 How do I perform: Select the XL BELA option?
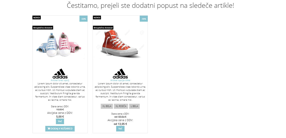pyautogui.click(x=107, y=106)
